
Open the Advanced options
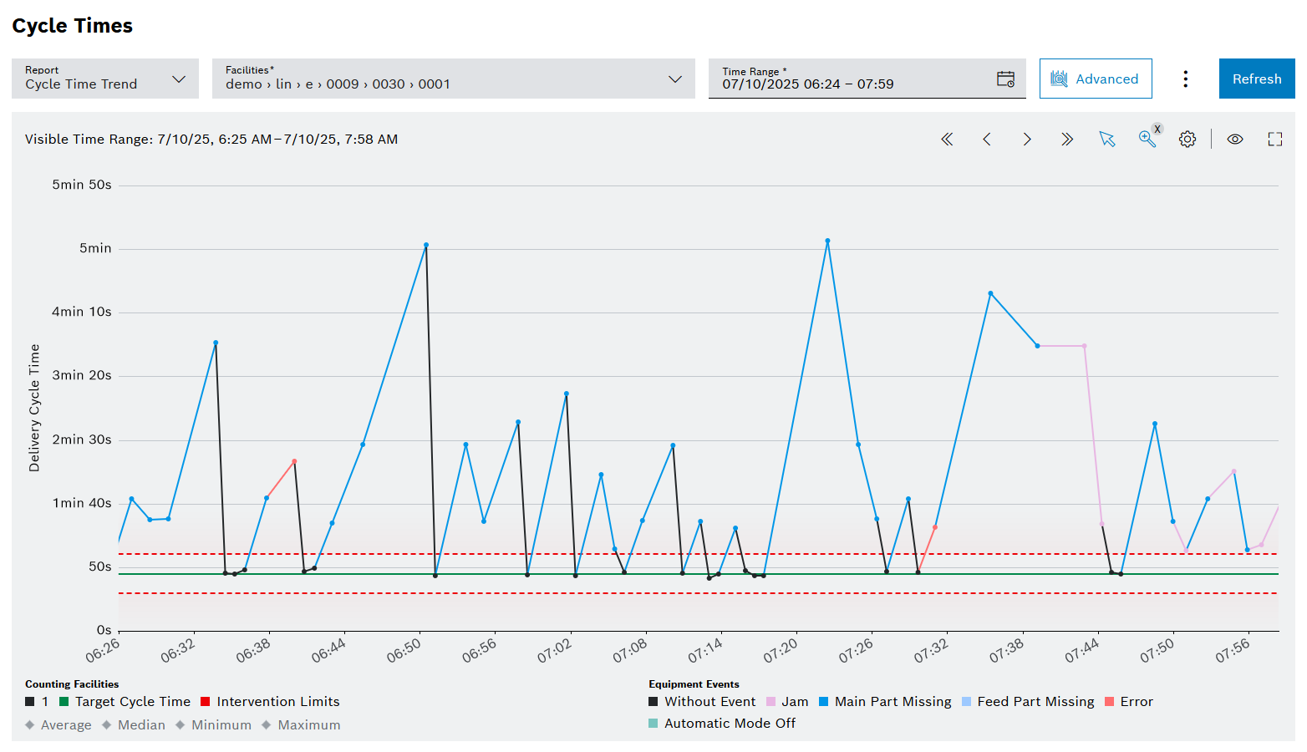tap(1096, 78)
